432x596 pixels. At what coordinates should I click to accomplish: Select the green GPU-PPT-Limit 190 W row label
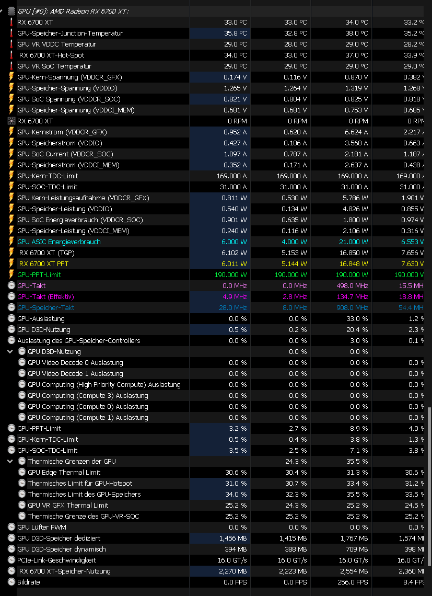click(39, 275)
